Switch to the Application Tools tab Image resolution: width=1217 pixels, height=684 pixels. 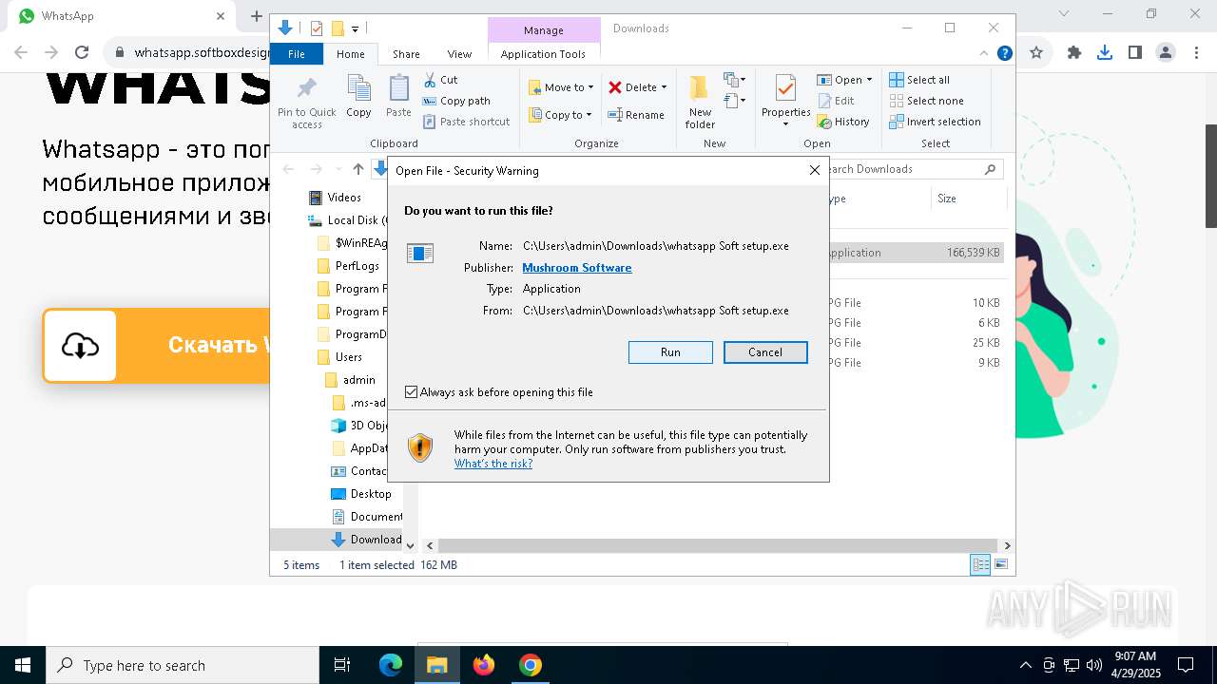pyautogui.click(x=543, y=54)
